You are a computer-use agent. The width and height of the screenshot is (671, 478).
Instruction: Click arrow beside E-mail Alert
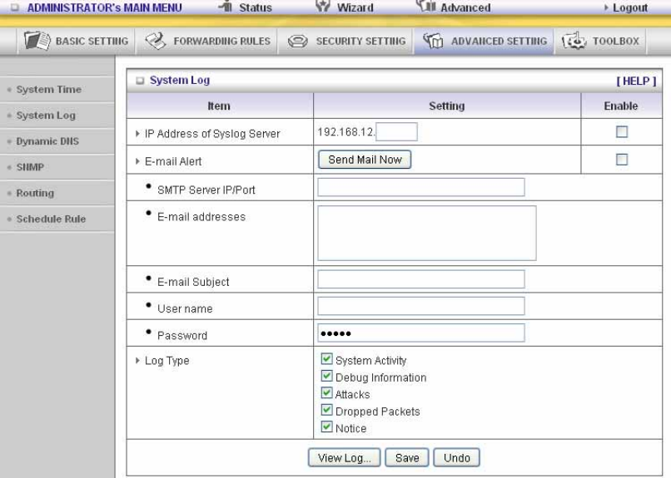[x=137, y=161]
